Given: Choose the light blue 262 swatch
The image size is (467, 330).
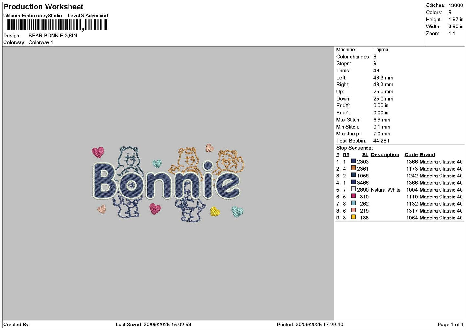Looking at the screenshot, I should coord(353,203).
